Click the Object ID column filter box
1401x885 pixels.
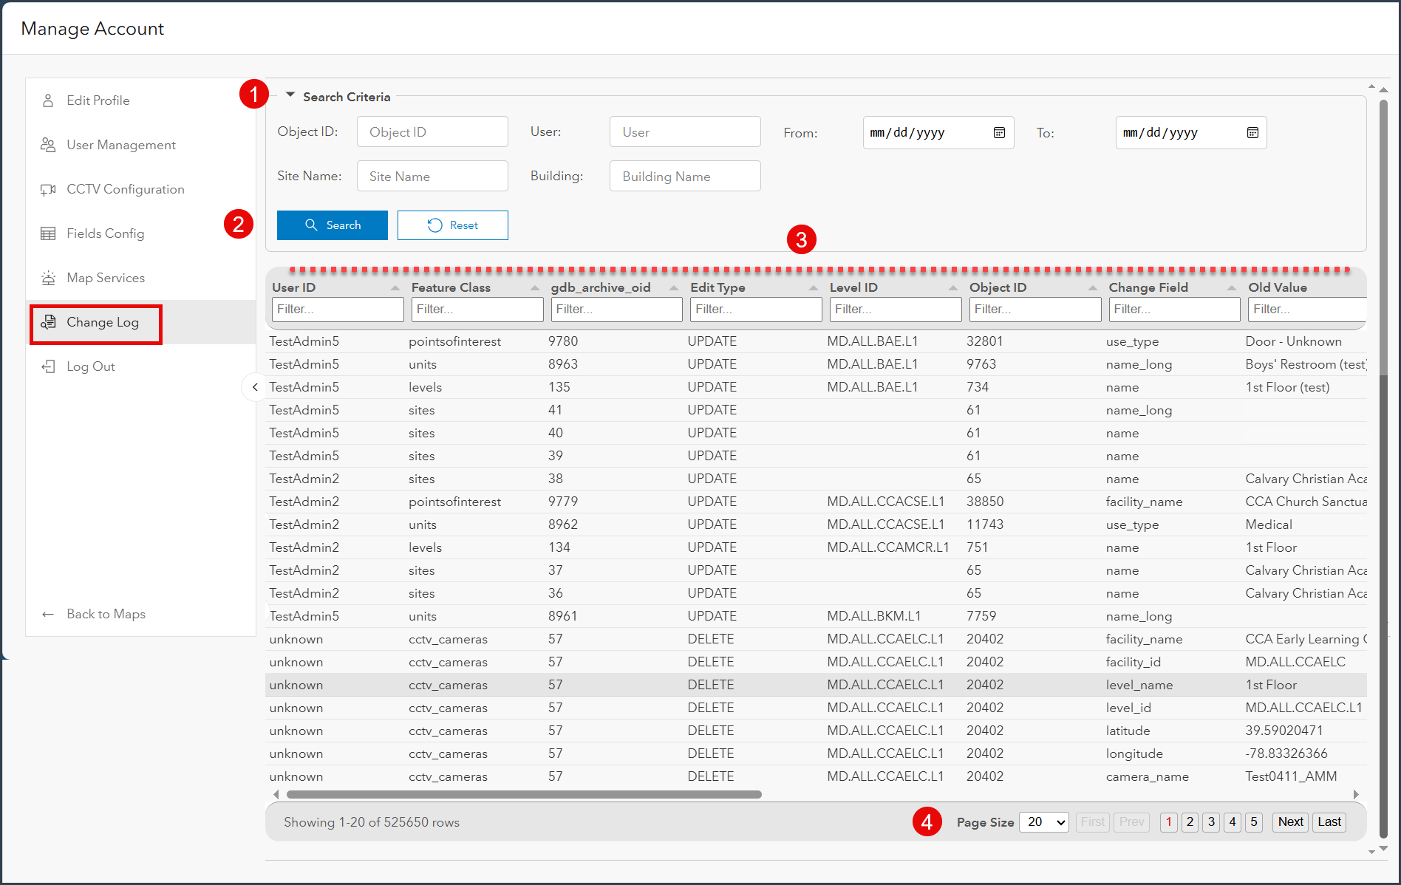click(1035, 310)
